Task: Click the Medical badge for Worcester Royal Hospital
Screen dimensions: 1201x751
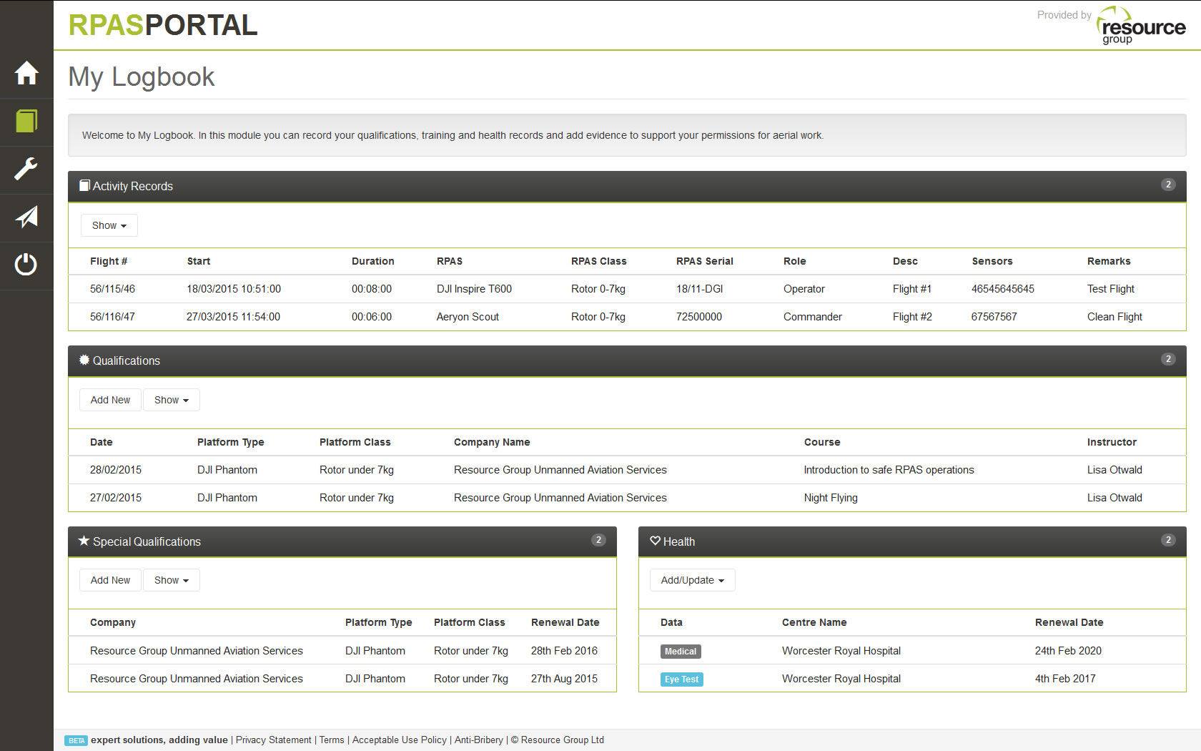Action: pyautogui.click(x=681, y=651)
